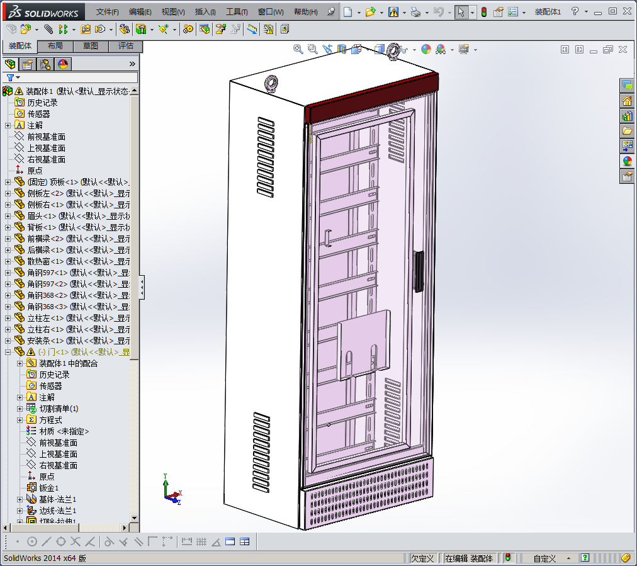Screen dimensions: 637x566
Task: Click the Move Component icon
Action: [100, 29]
